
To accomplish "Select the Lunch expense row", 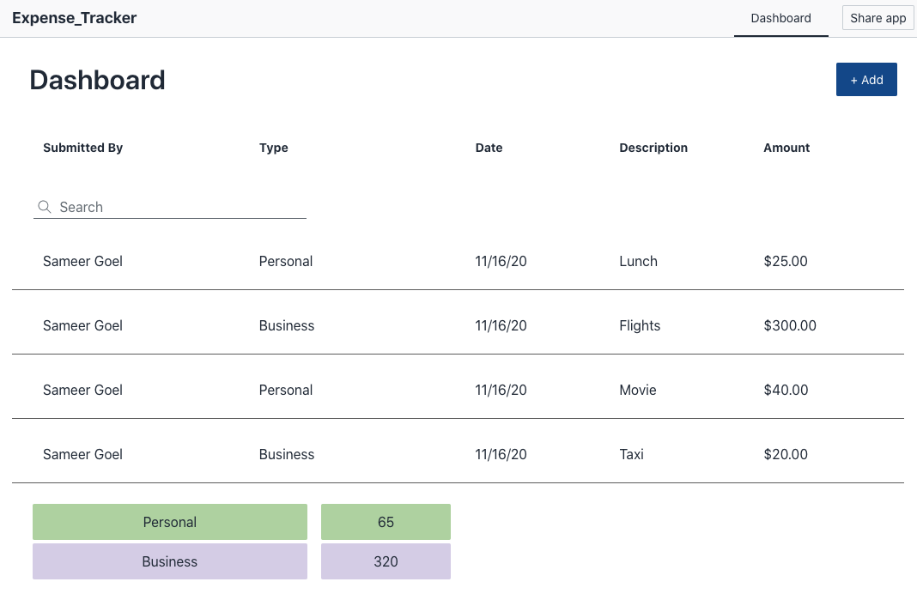I will 638,261.
